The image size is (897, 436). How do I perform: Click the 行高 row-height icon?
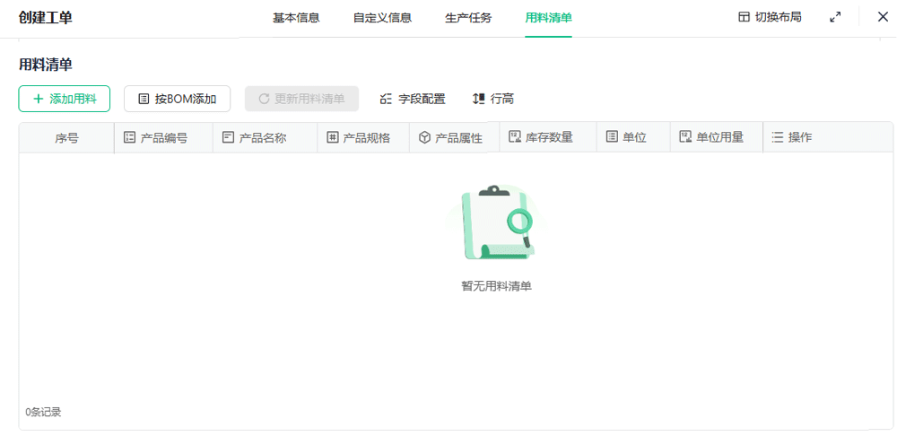[478, 99]
